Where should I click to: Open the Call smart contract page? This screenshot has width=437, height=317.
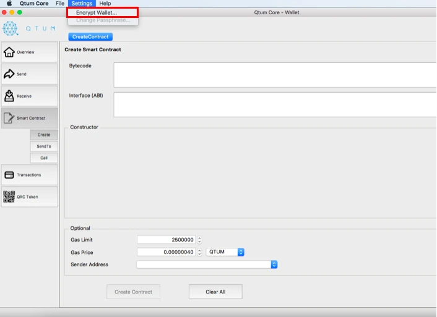[44, 158]
